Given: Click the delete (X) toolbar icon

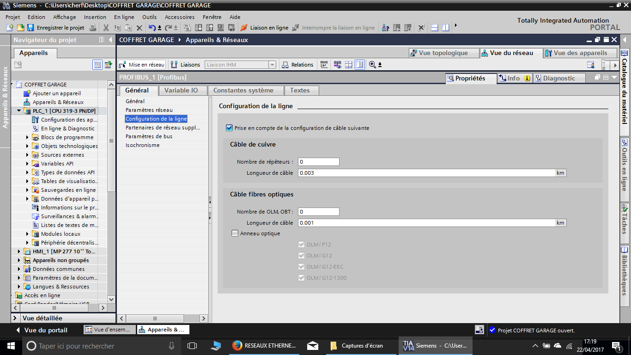Looking at the screenshot, I should 139,28.
